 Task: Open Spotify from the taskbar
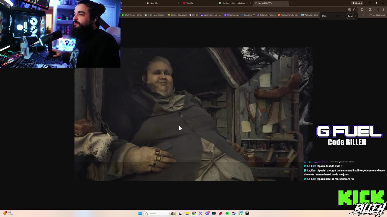coord(227,213)
